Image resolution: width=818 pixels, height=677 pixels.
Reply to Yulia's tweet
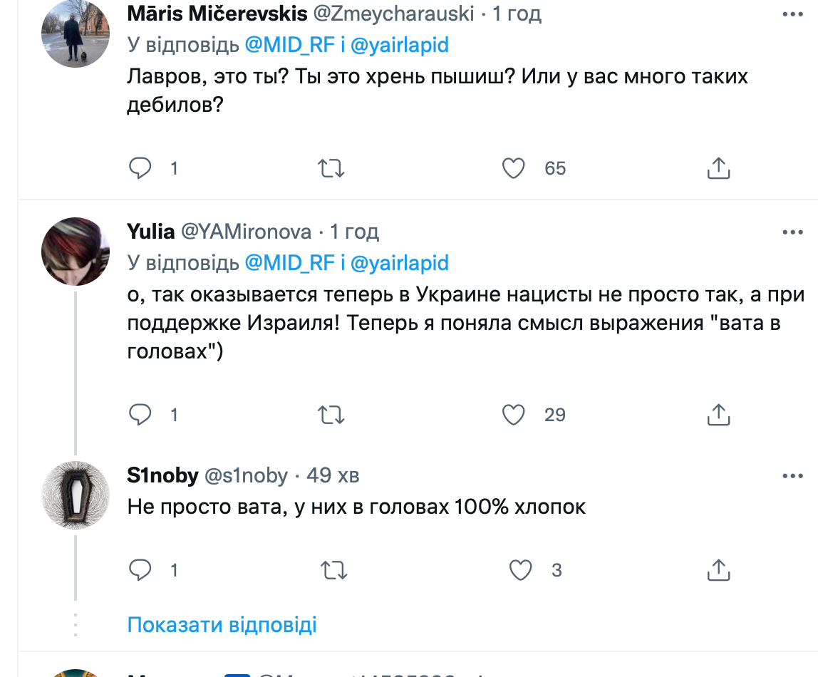pos(140,414)
